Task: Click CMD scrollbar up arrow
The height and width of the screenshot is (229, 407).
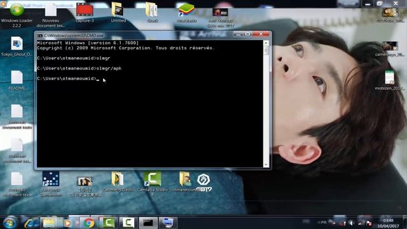Action: [266, 43]
